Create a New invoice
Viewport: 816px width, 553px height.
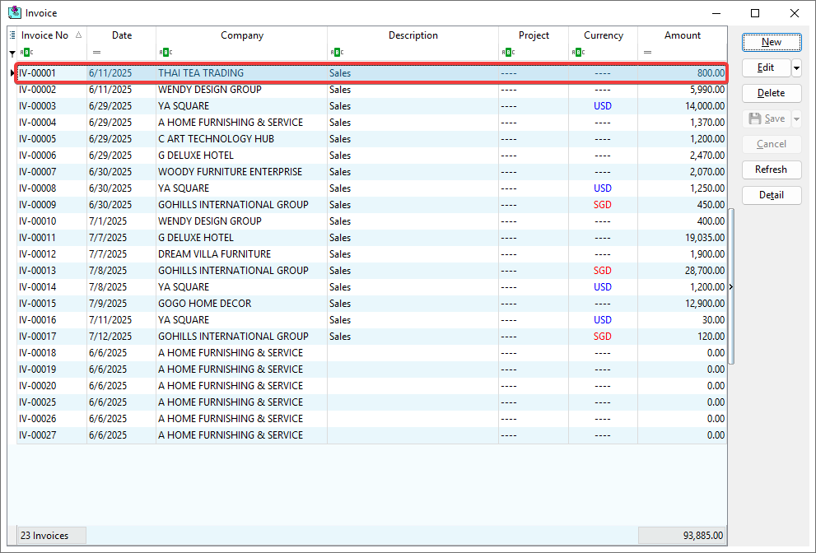pos(772,42)
